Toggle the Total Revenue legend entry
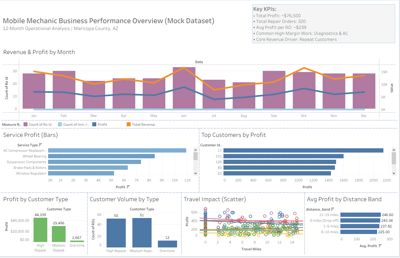This screenshot has height=258, width=400. (140, 124)
